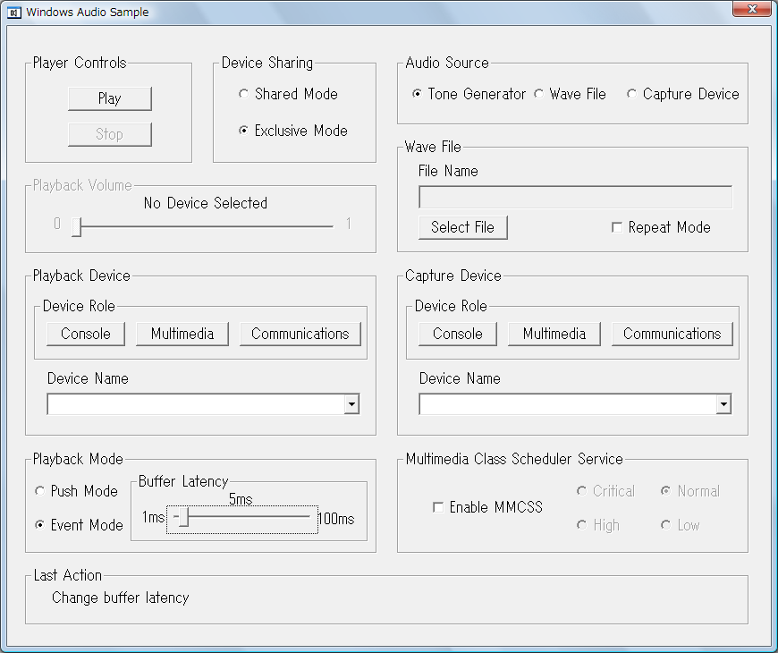Select Tone Generator audio source
The height and width of the screenshot is (653, 778).
point(418,94)
